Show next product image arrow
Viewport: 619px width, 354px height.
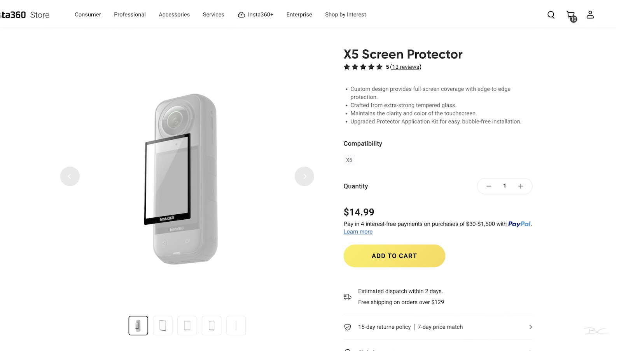304,176
